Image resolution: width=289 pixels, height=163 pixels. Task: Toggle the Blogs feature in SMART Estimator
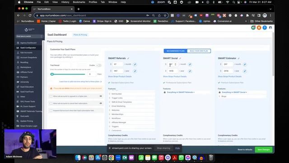pos(219,96)
